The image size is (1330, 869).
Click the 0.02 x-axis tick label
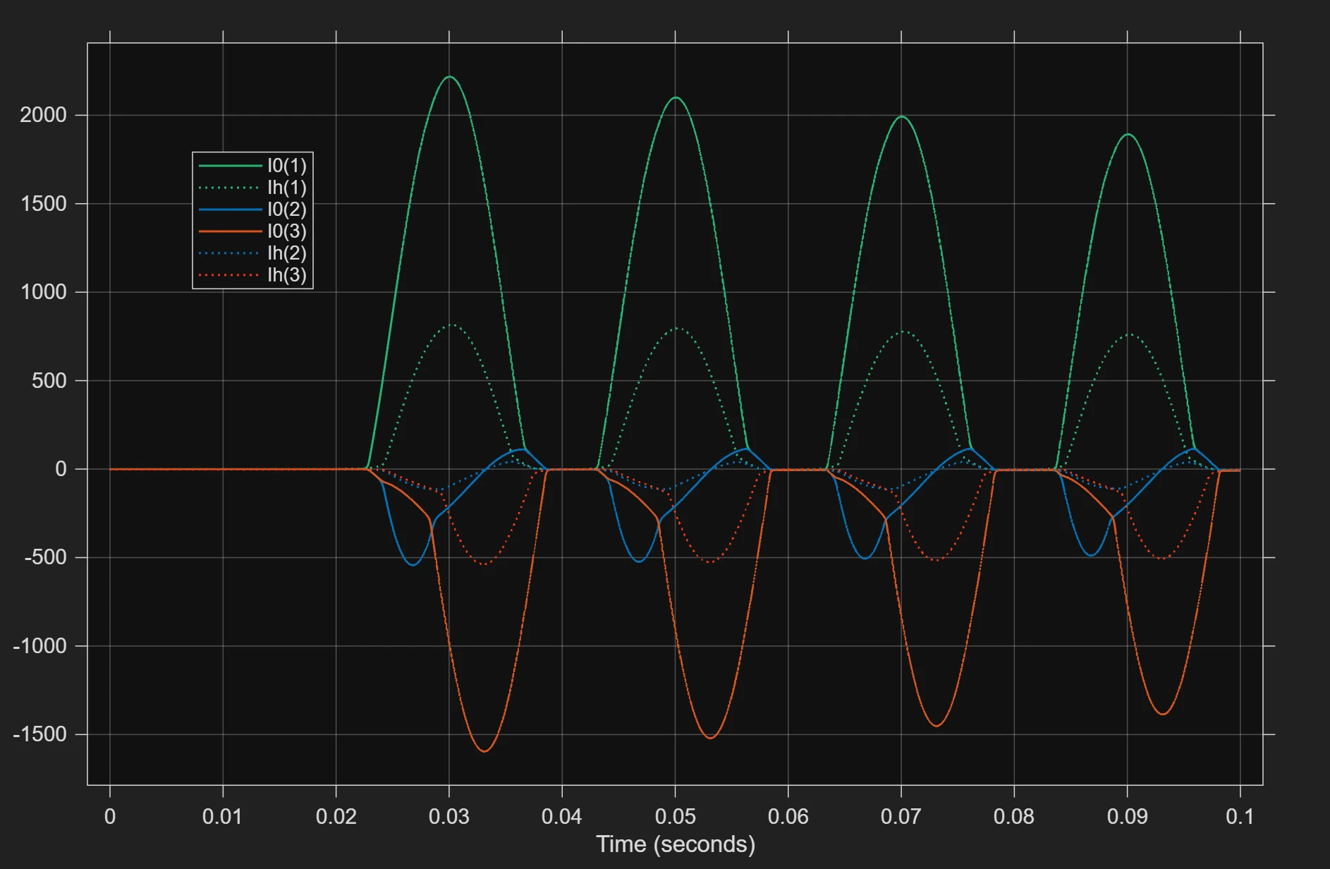(x=336, y=817)
